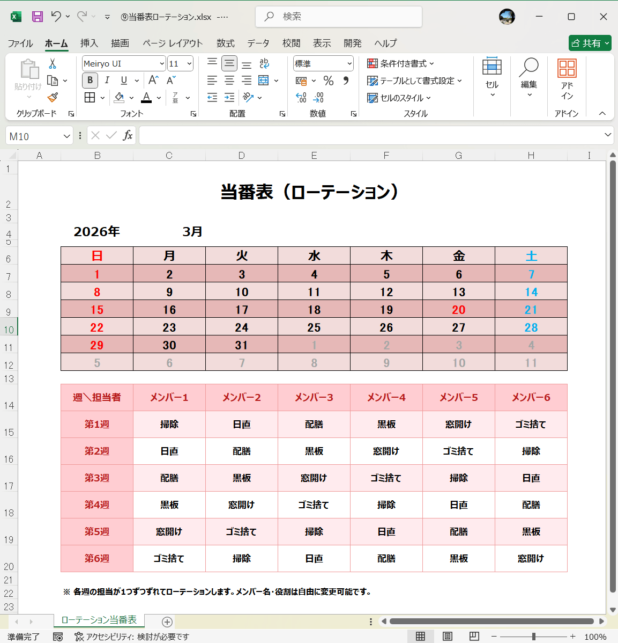Open the font size dropdown
The width and height of the screenshot is (618, 643).
tap(189, 63)
